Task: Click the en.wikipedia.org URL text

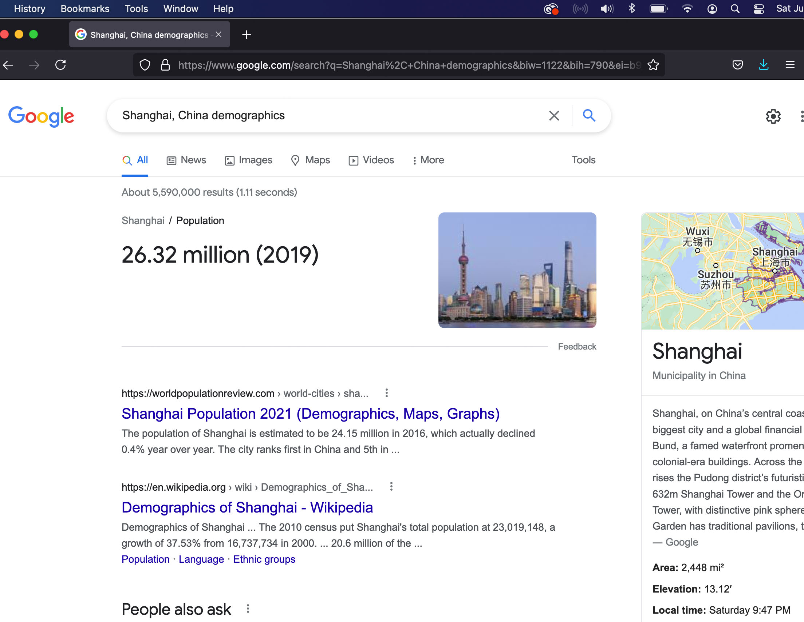Action: (x=174, y=487)
